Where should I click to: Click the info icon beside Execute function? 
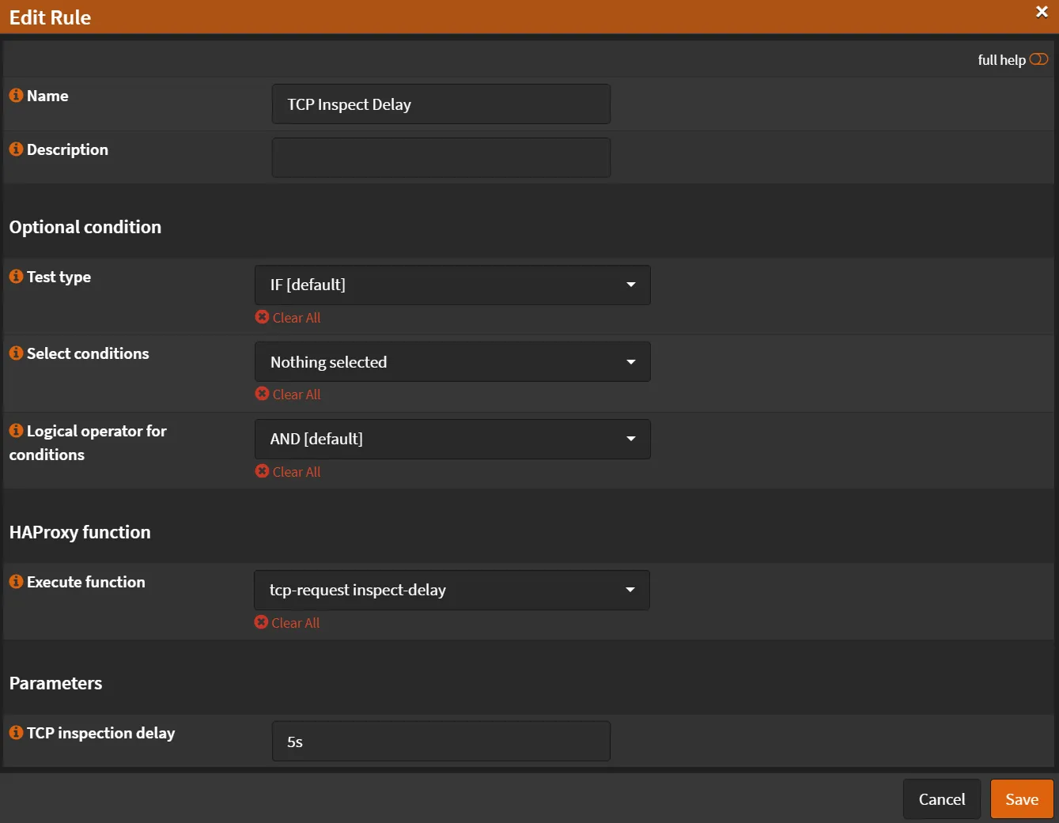coord(16,582)
